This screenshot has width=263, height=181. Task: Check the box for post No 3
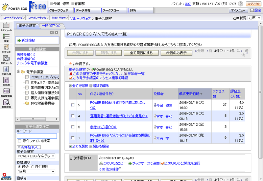73,127
